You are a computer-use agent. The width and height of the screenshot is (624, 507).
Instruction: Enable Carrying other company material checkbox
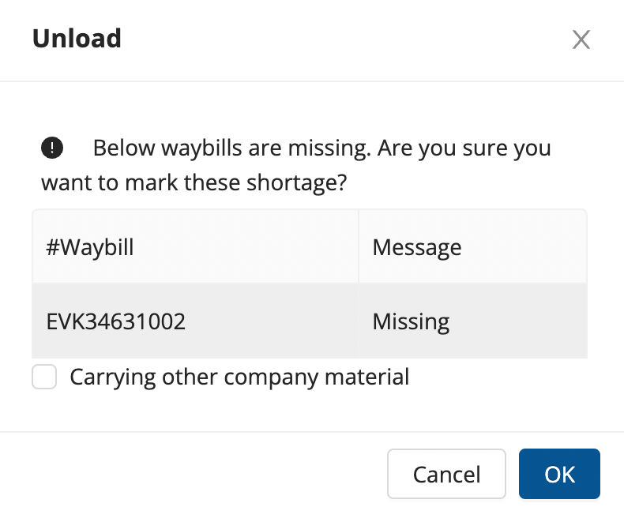[44, 377]
